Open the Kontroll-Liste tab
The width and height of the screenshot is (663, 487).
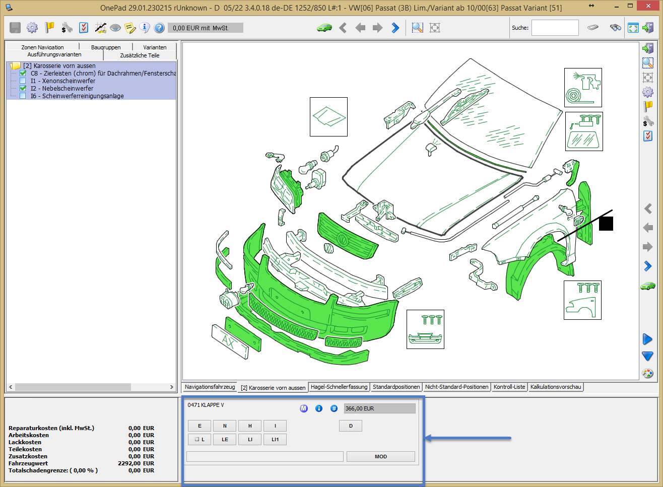[x=509, y=387]
